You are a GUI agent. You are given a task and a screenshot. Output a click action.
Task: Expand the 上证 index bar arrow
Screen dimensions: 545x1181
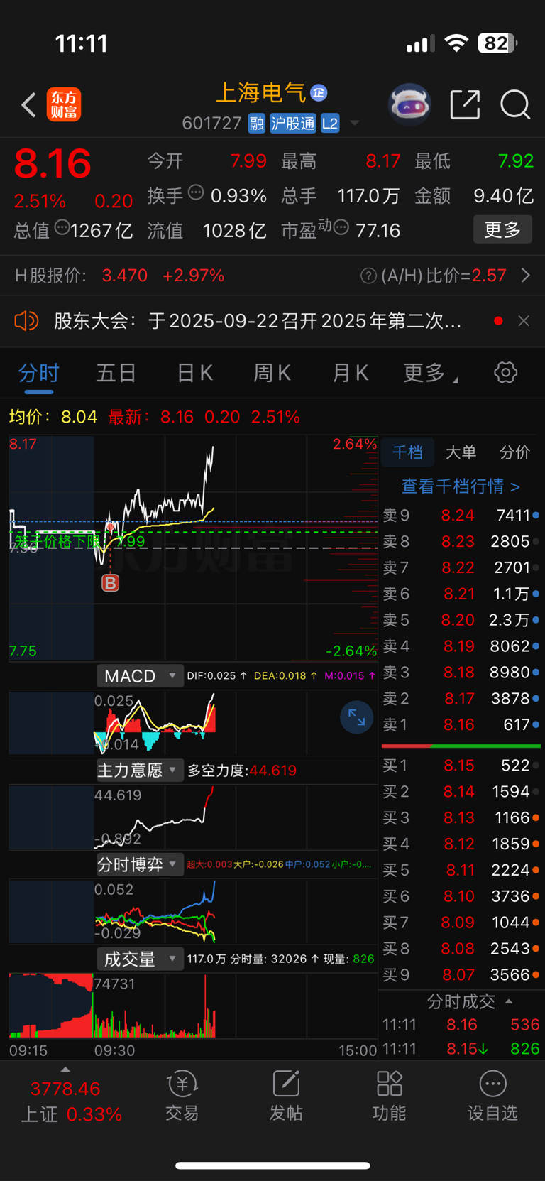(65, 1070)
